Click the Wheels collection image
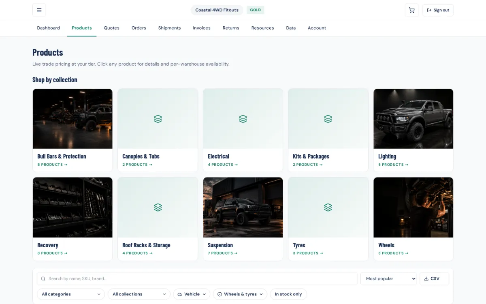 coord(414,207)
